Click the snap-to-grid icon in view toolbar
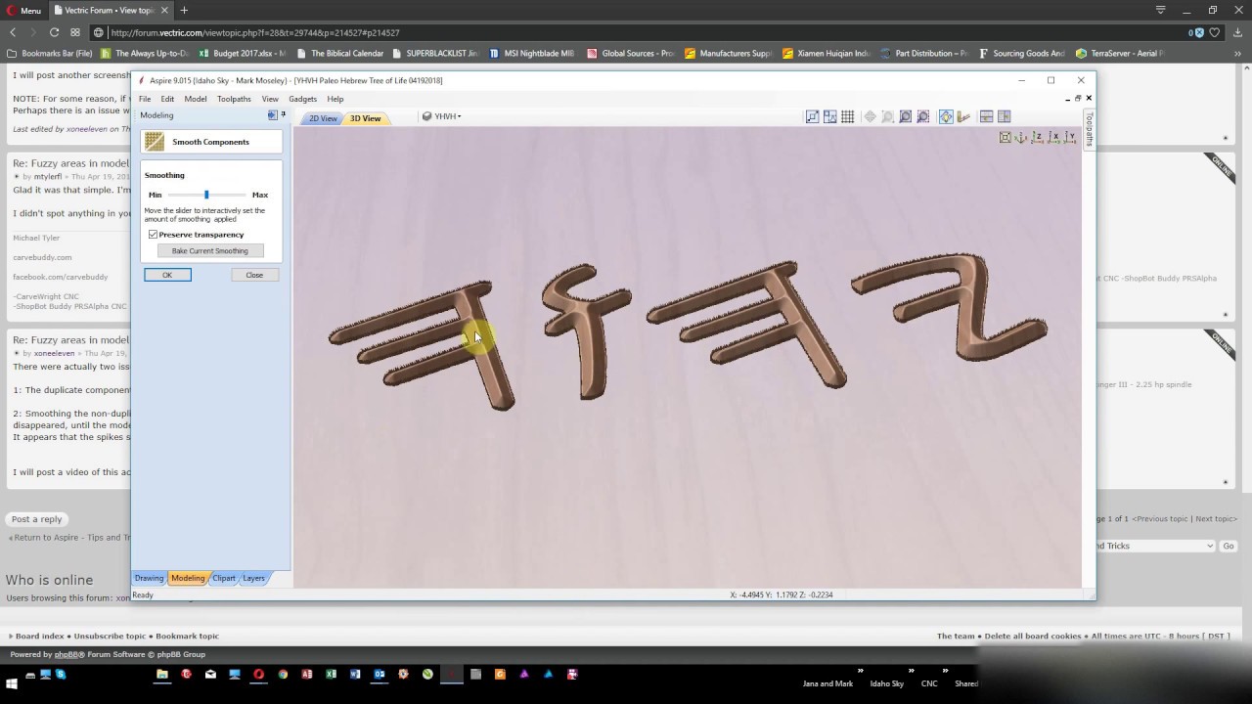The height and width of the screenshot is (704, 1252). [848, 116]
